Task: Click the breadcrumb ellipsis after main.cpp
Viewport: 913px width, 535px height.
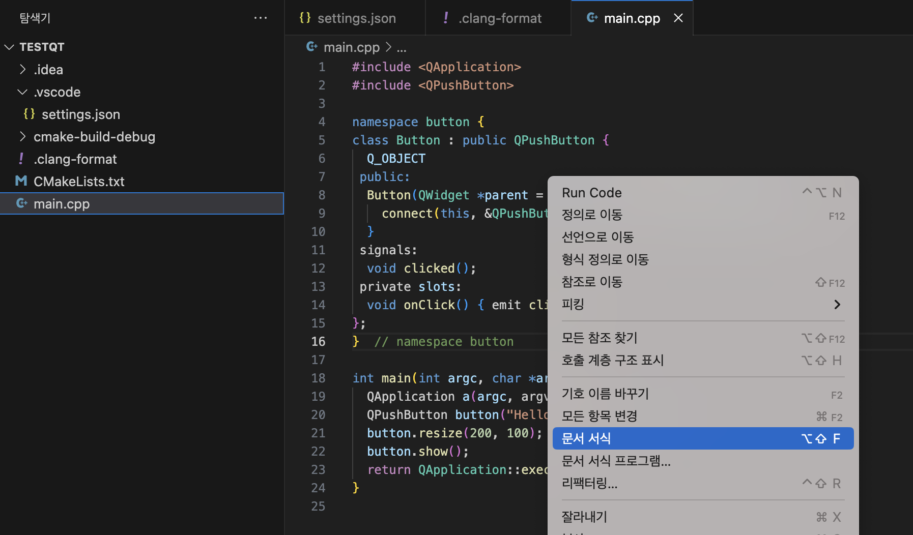Action: (x=402, y=47)
